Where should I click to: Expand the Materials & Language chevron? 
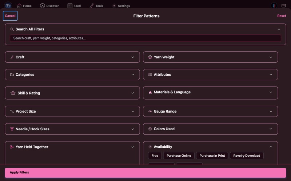pos(271,92)
